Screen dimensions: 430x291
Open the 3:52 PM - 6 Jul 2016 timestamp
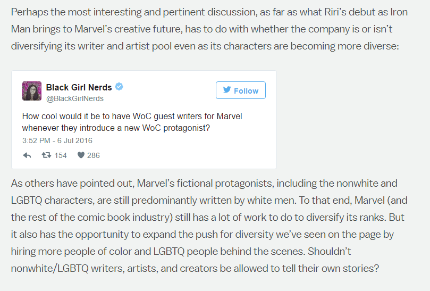tap(57, 140)
